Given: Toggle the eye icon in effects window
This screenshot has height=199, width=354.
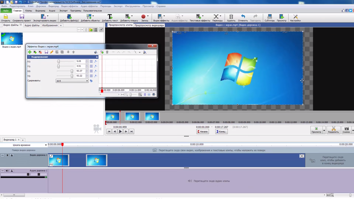Looking at the screenshot, I should pyautogui.click(x=153, y=95).
